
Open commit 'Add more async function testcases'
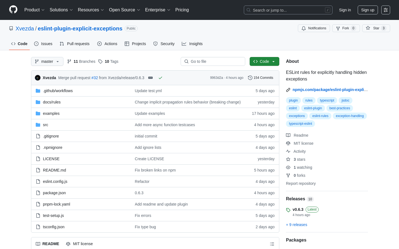tap(165, 125)
